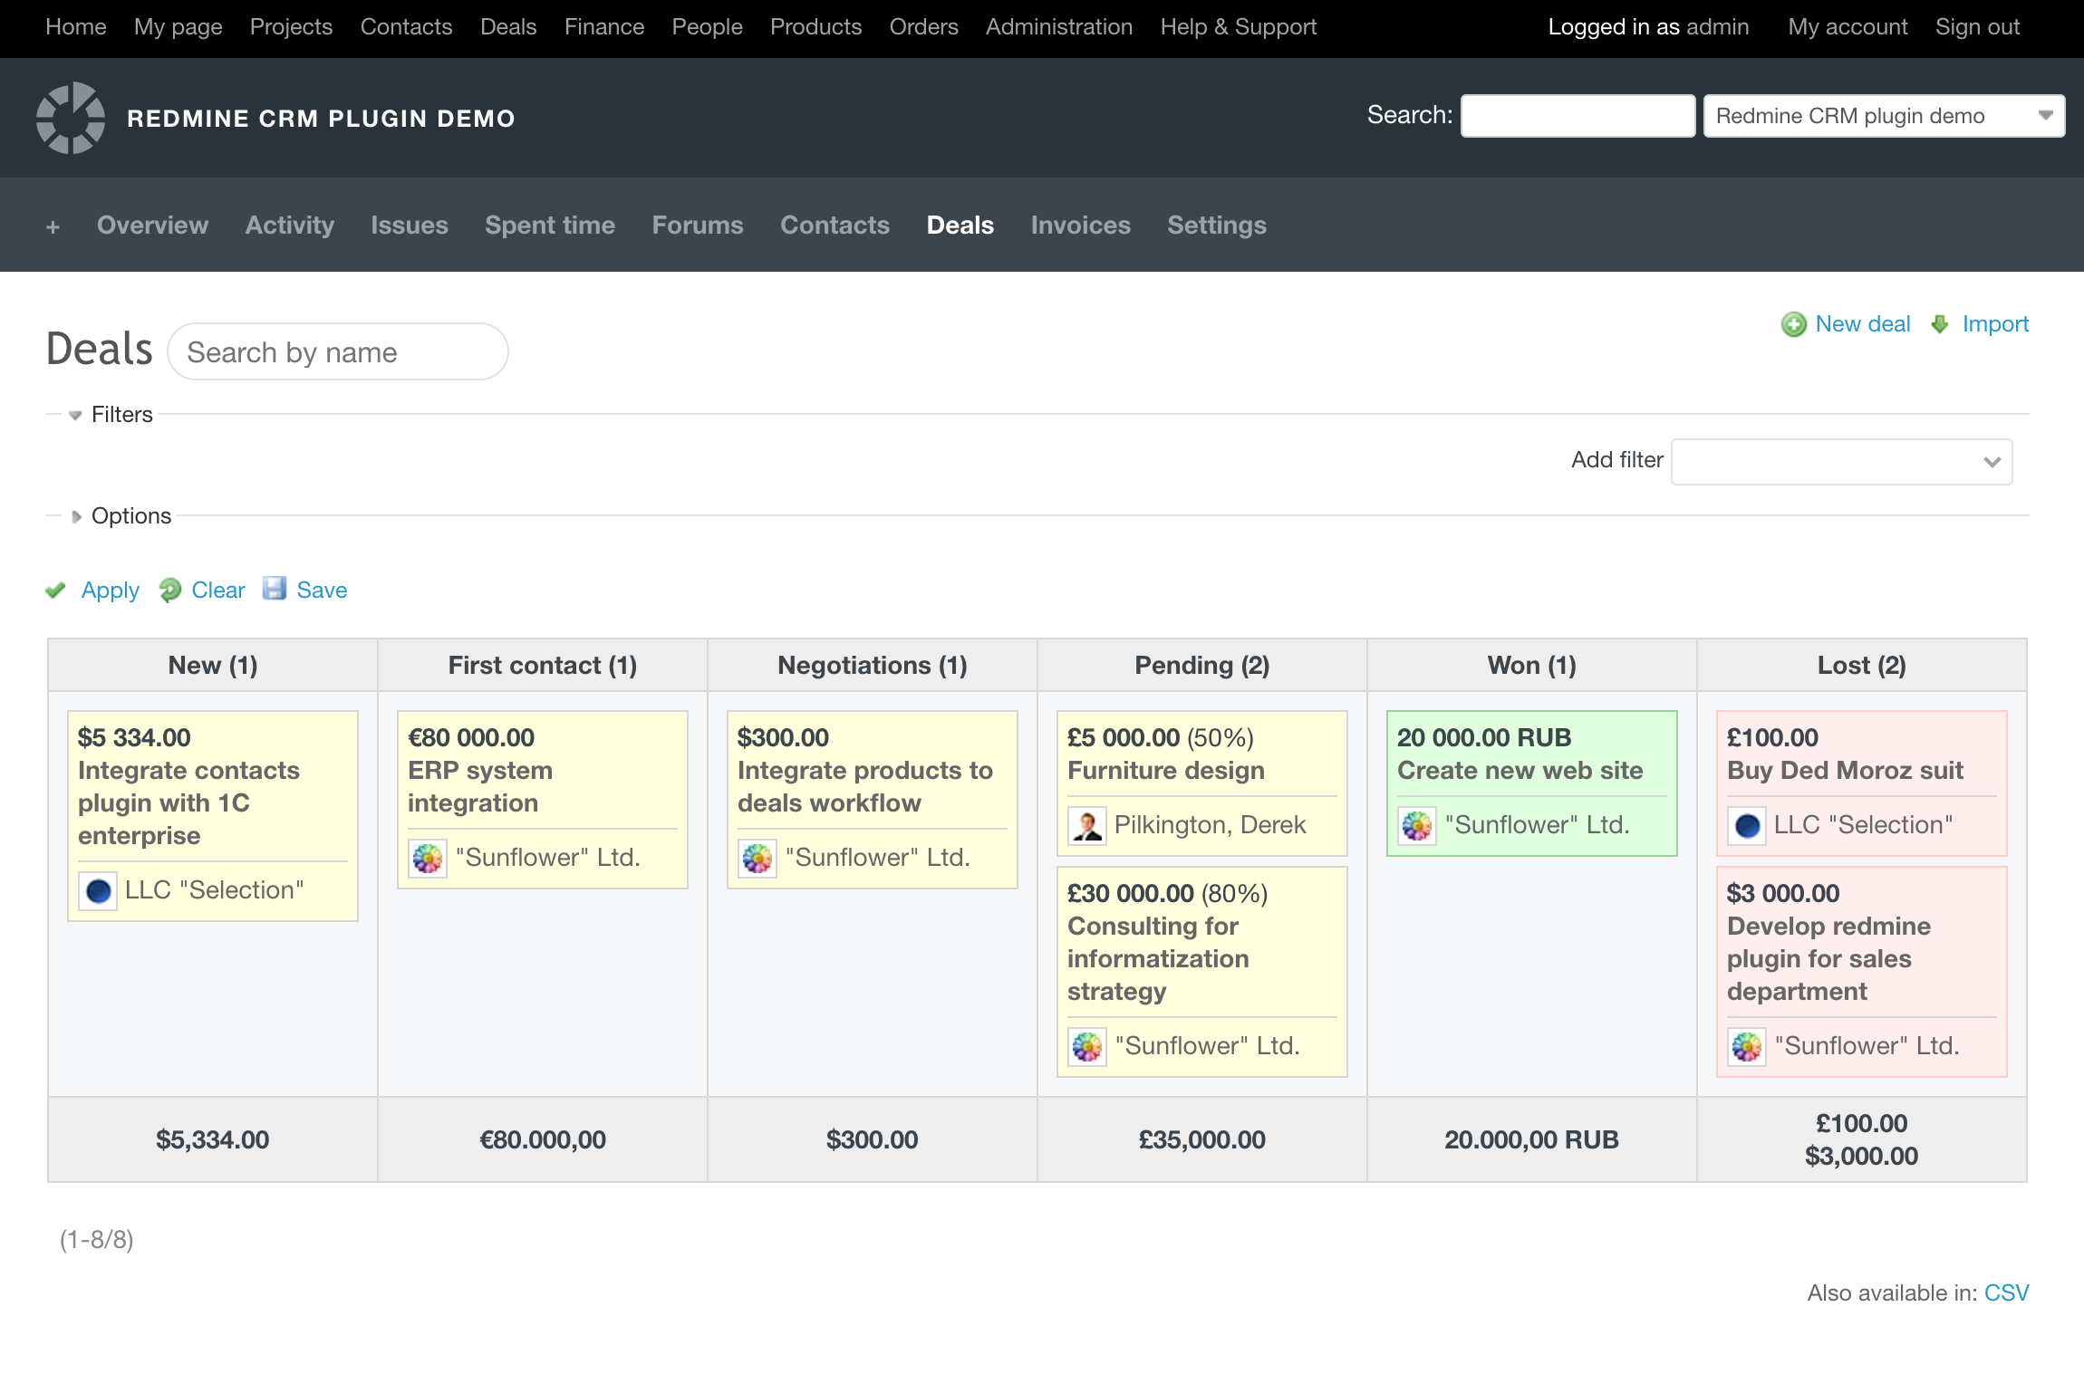
Task: Click the Apply checkmark icon
Action: click(x=56, y=591)
